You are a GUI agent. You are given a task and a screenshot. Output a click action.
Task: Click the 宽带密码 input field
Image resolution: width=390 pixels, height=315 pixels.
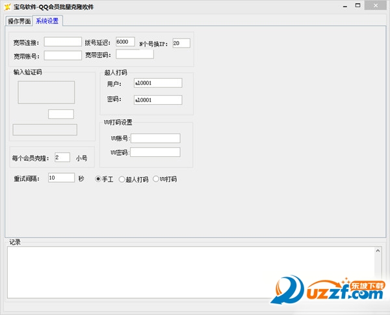135,54
